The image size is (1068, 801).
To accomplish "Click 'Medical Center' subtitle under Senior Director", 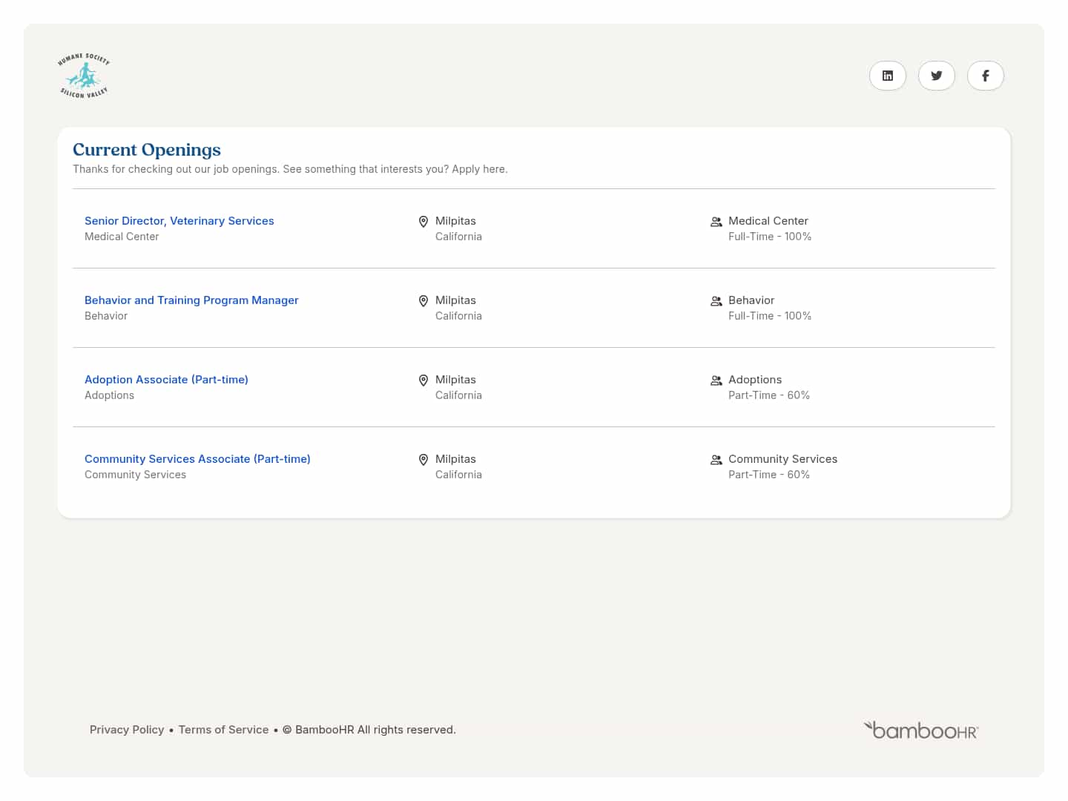I will click(122, 237).
